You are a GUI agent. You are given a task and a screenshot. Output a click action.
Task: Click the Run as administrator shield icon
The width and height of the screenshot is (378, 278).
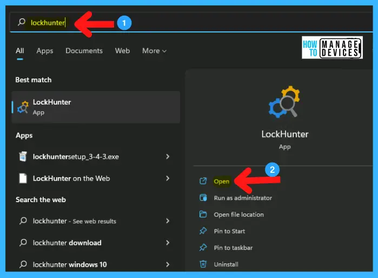point(203,198)
